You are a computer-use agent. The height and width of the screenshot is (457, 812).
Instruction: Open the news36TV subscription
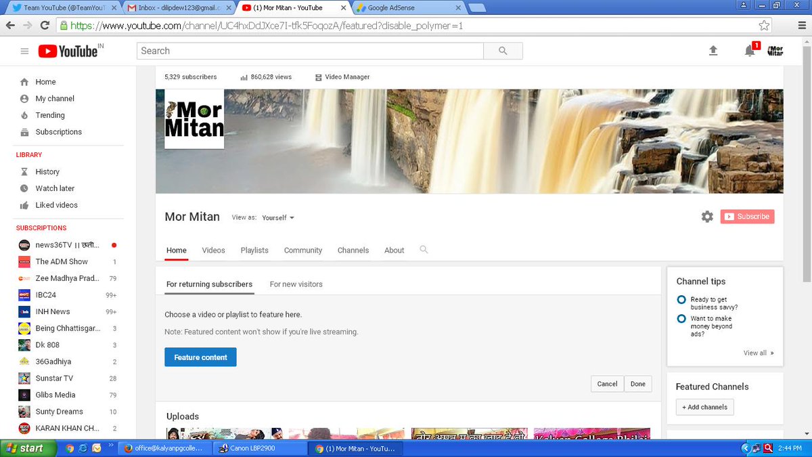(x=68, y=245)
